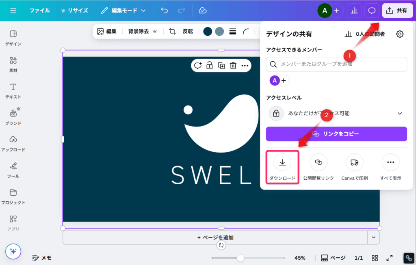This screenshot has width=416, height=265.
Task: Open the comments speech bubble
Action: click(x=372, y=11)
